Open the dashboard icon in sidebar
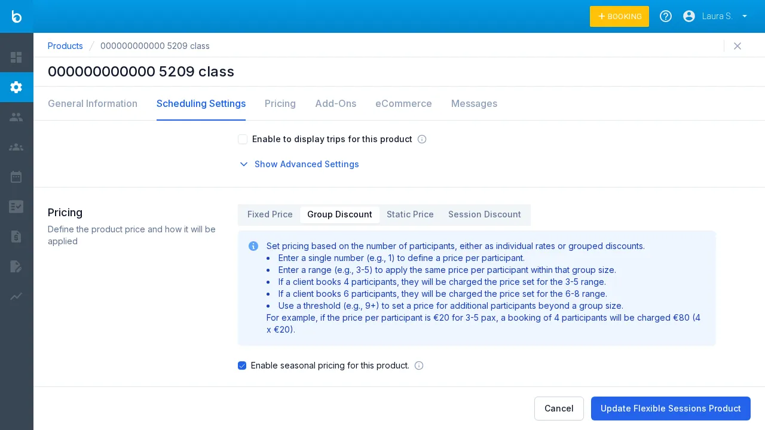 tap(16, 57)
